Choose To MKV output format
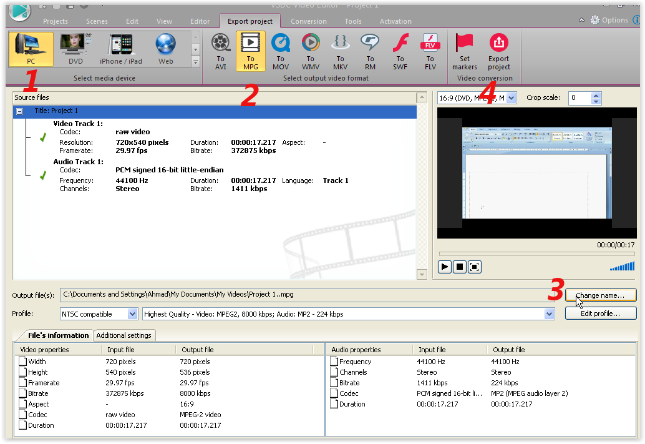The width and height of the screenshot is (645, 444). click(x=340, y=51)
